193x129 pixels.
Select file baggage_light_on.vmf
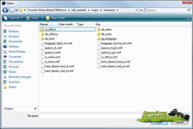click(x=56, y=43)
